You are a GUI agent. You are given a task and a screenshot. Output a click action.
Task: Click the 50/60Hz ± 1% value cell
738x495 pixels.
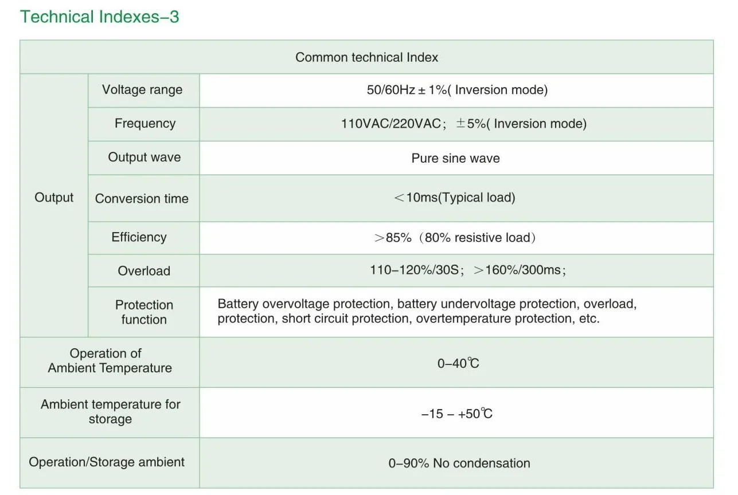click(456, 90)
